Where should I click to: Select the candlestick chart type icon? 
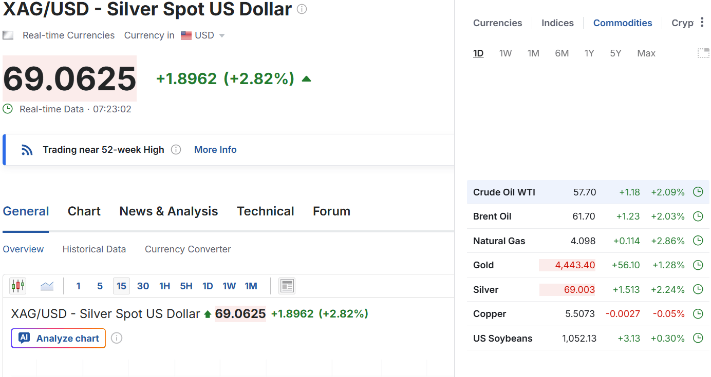point(18,286)
